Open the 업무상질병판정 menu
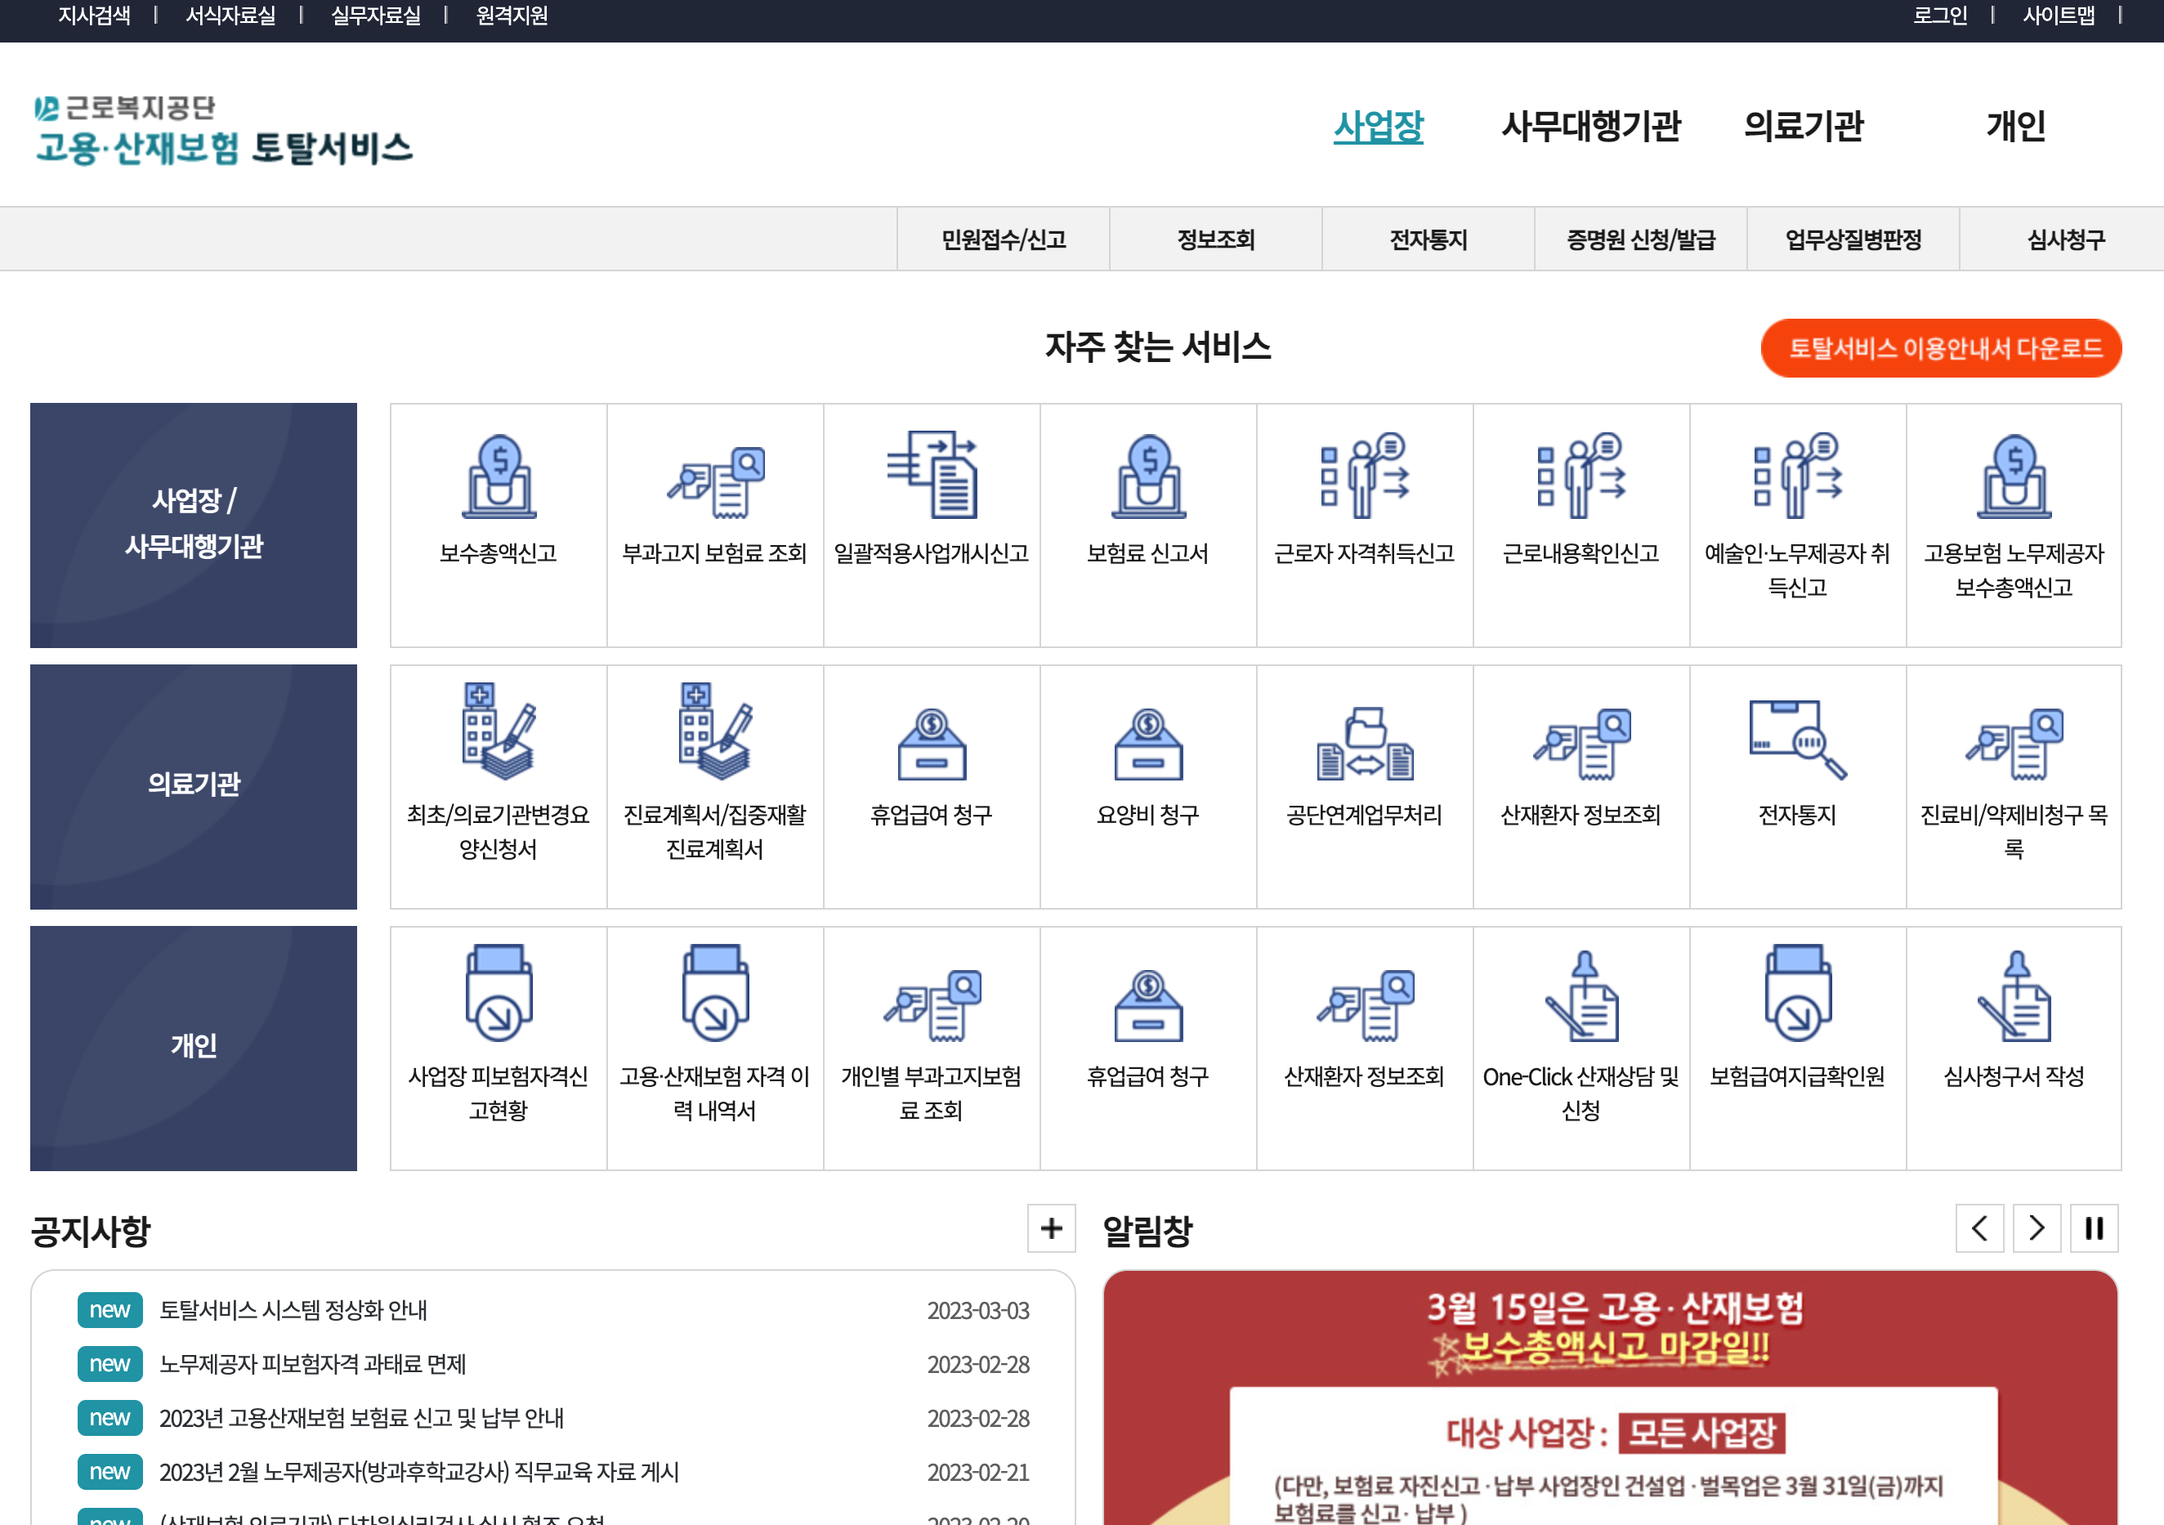The width and height of the screenshot is (2164, 1525). point(1853,239)
